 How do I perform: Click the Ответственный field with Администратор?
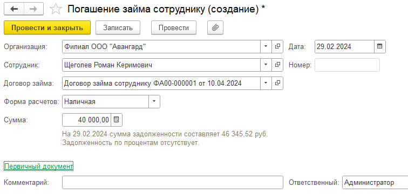tap(375, 183)
